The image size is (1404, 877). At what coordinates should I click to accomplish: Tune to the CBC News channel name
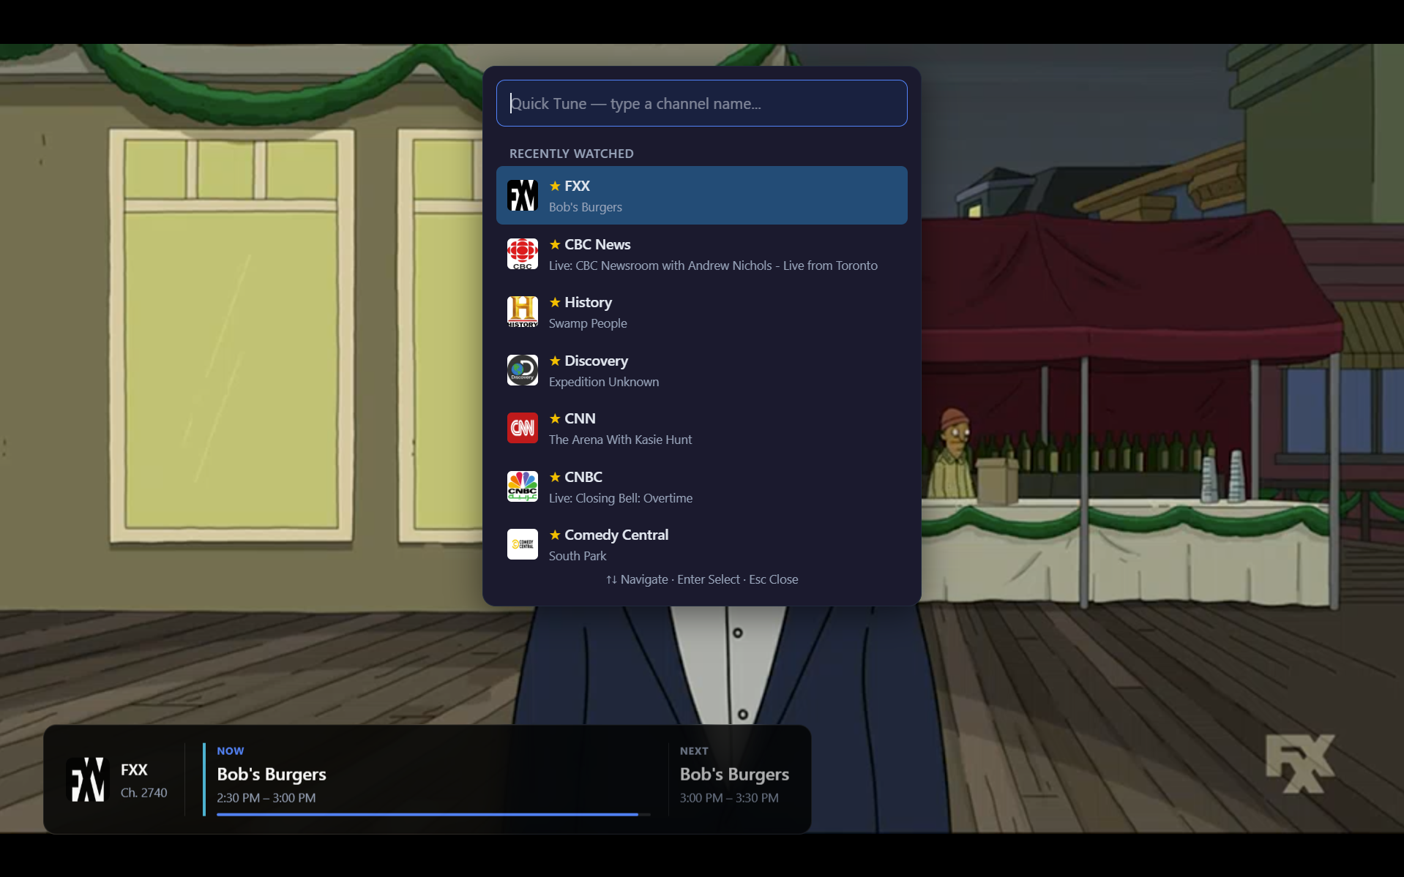(597, 244)
